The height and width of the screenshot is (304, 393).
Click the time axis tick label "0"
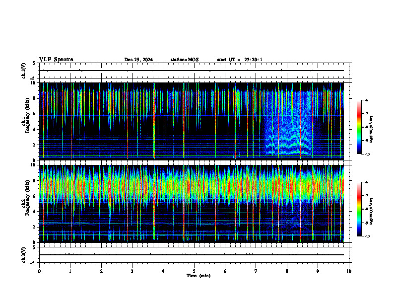click(x=39, y=271)
